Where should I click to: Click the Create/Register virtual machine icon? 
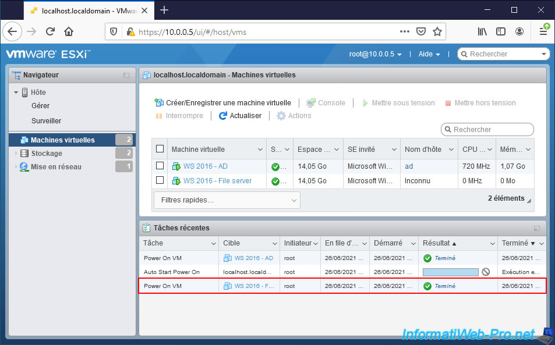point(159,103)
